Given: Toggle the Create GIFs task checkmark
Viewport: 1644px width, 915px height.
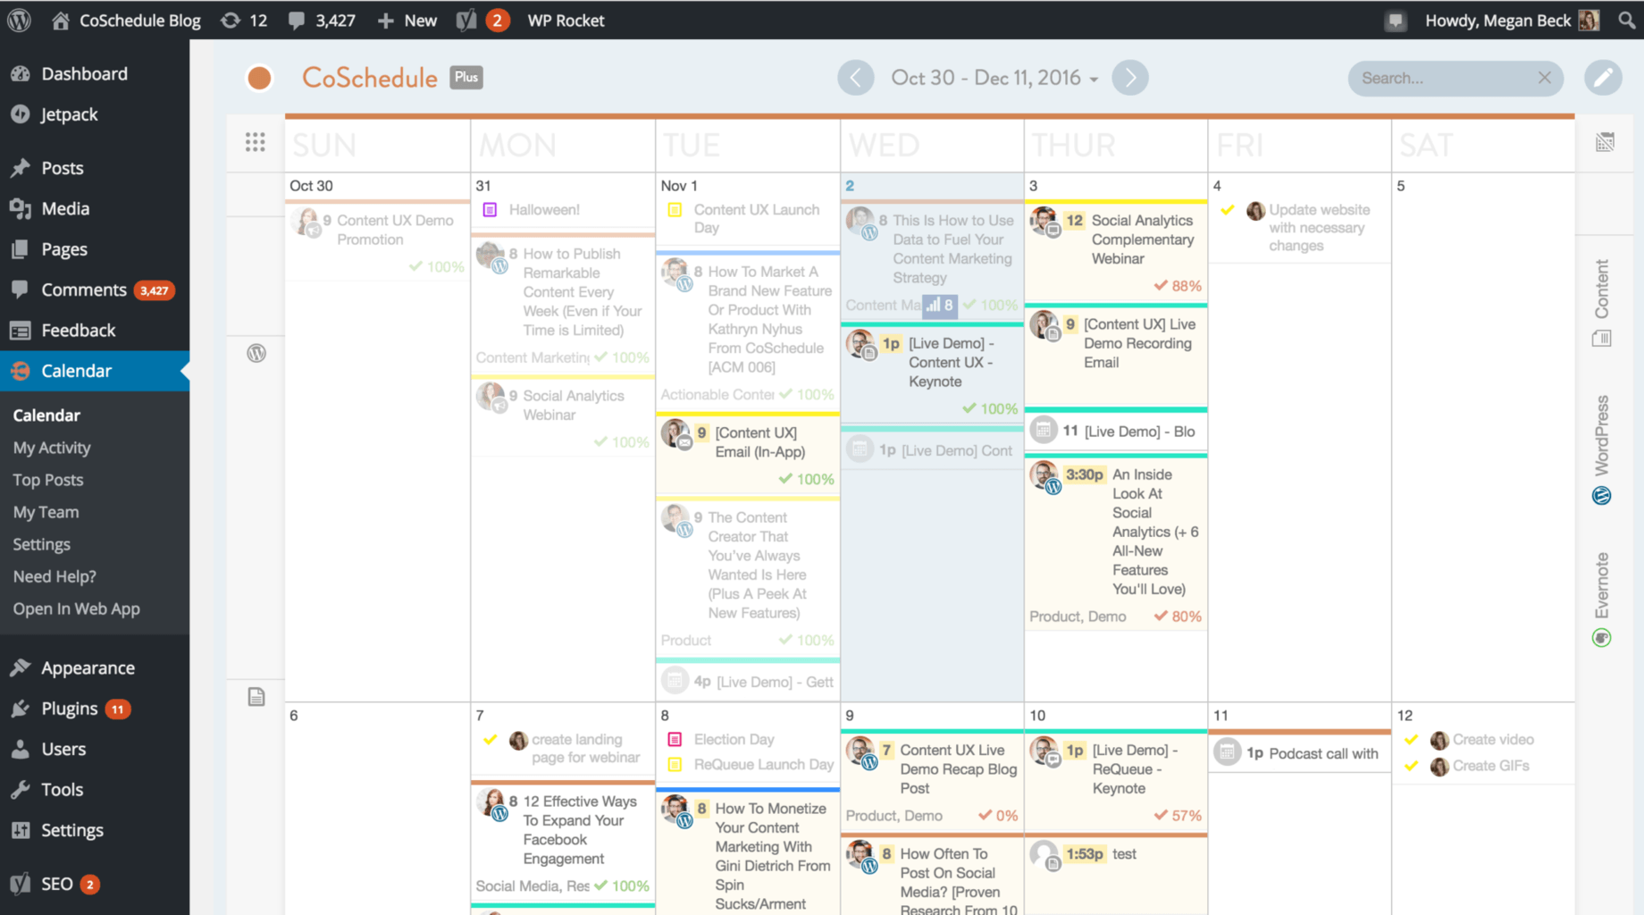Looking at the screenshot, I should tap(1412, 766).
